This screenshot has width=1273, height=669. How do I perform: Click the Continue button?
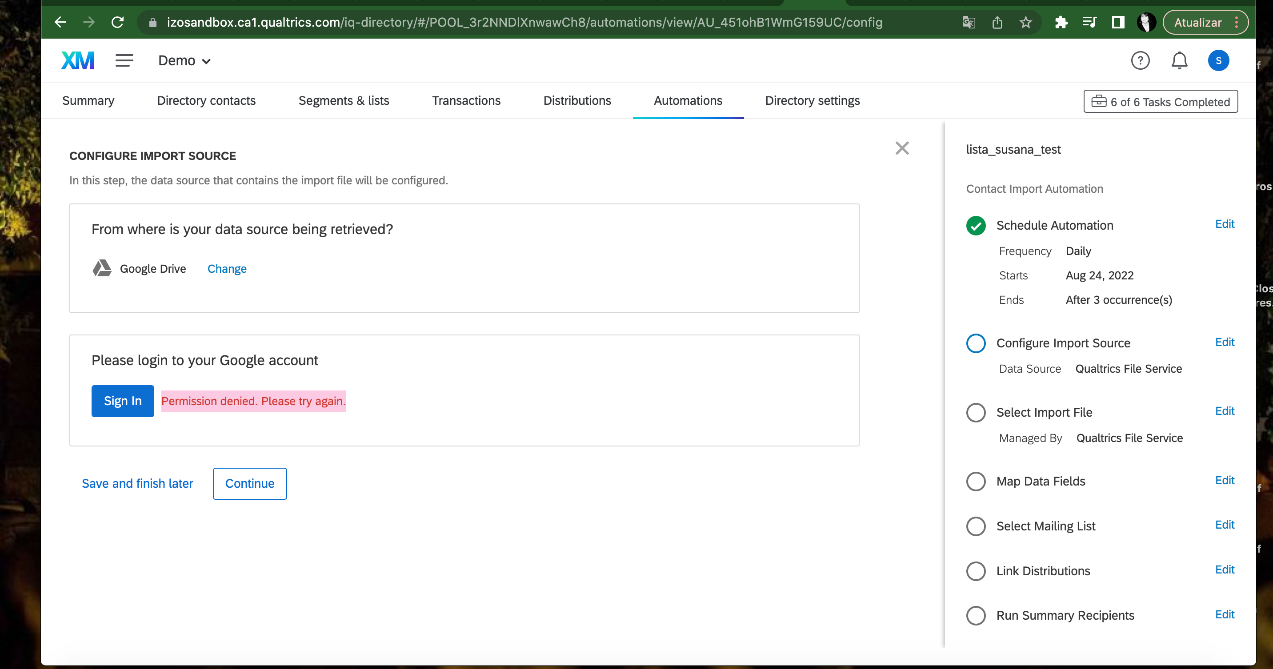pos(249,484)
